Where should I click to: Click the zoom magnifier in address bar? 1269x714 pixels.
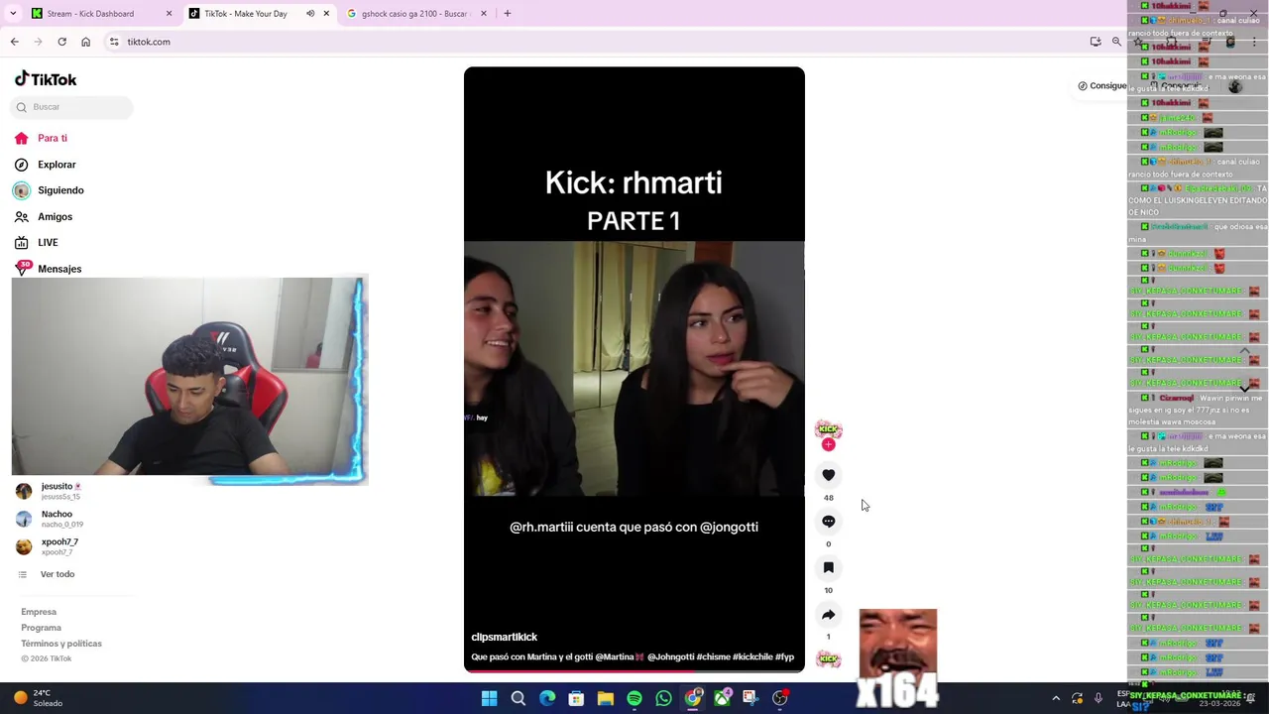1116,42
